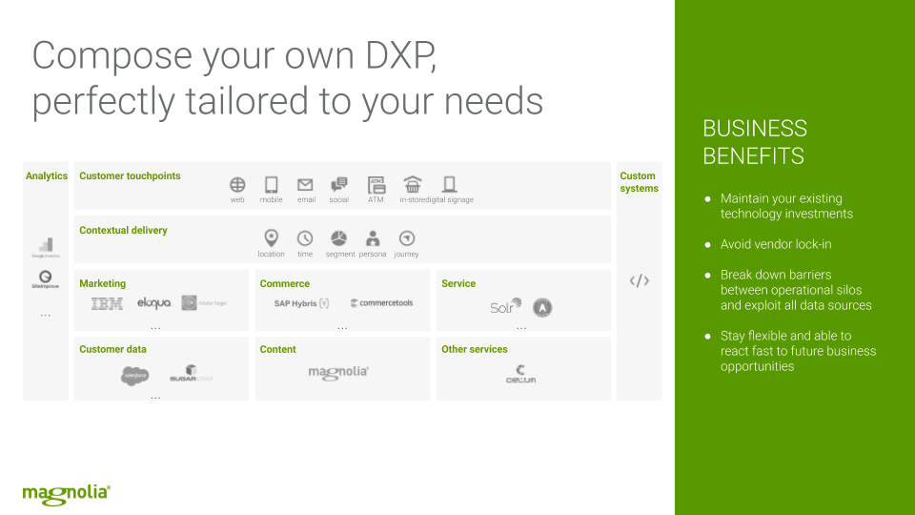Click the email envelope icon

point(305,185)
